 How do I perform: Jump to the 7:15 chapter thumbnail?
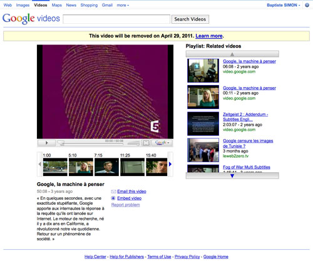(x=106, y=167)
